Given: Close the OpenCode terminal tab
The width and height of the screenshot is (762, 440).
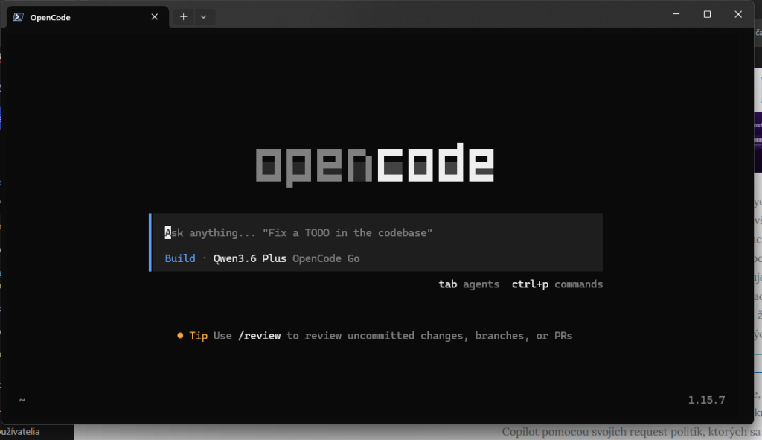Looking at the screenshot, I should [x=155, y=17].
